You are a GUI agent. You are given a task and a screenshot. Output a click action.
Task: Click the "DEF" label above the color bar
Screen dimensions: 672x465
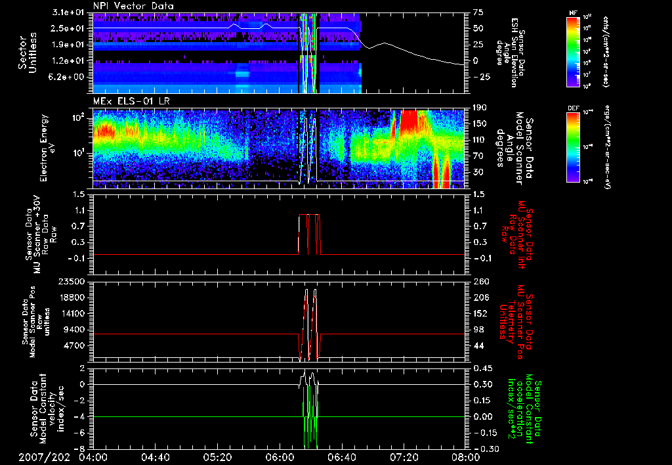[574, 108]
